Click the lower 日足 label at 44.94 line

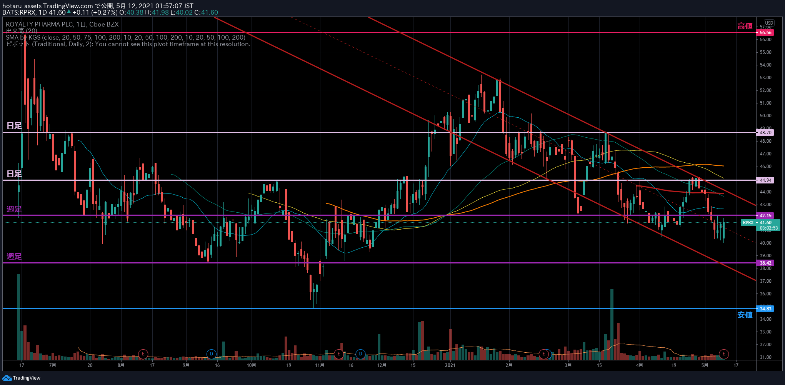tap(14, 174)
